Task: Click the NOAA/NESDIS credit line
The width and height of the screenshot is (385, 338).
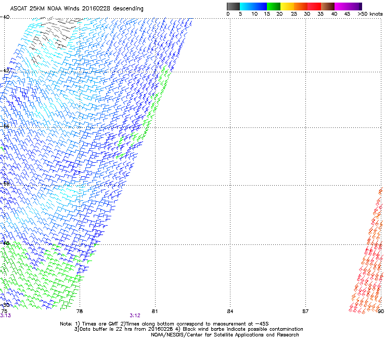Action: 225,335
